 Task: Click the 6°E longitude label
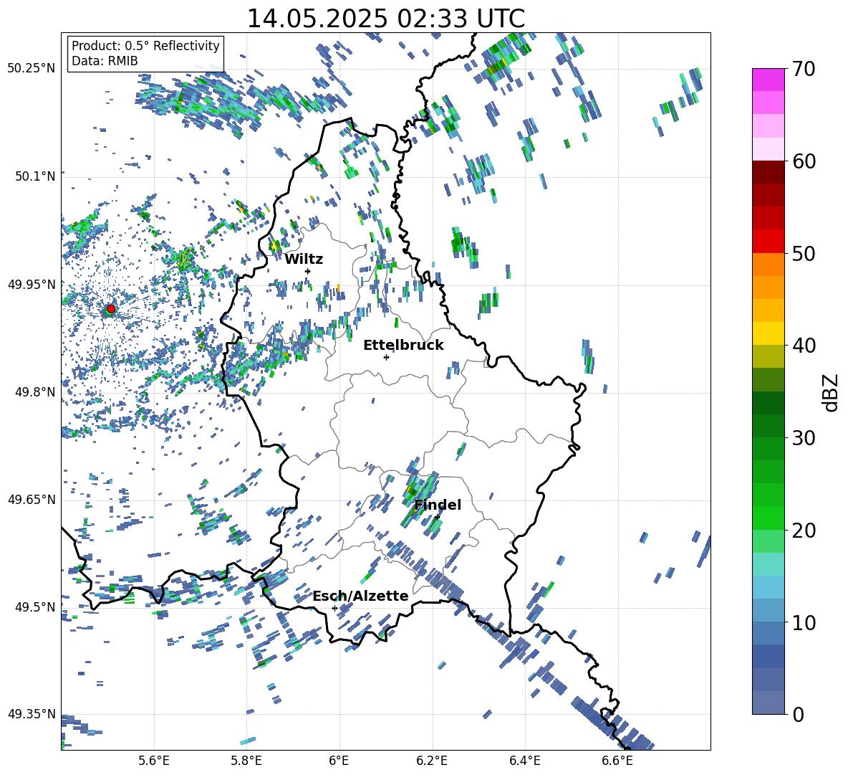pos(339,761)
